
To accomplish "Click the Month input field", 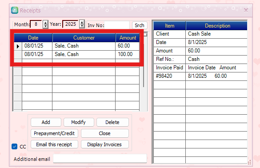I will pyautogui.click(x=36, y=24).
